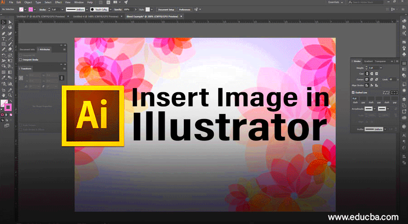Open the File menu
This screenshot has width=408, height=224.
click(x=11, y=2)
